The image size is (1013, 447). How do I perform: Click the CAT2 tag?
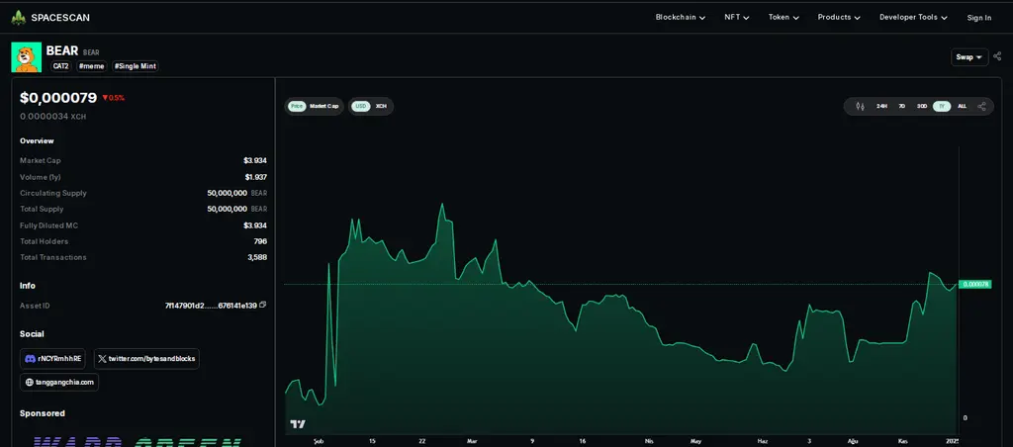(x=60, y=66)
